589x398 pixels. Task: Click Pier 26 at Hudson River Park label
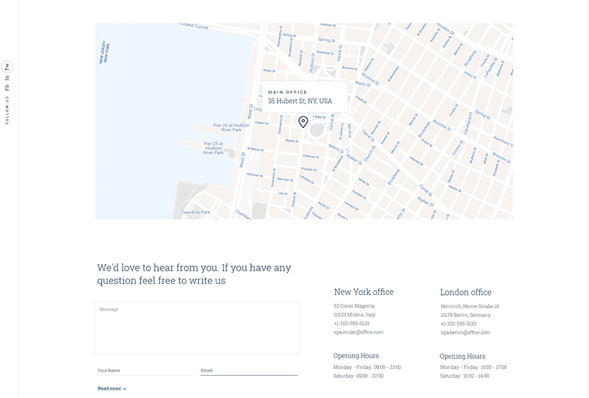[x=221, y=127]
